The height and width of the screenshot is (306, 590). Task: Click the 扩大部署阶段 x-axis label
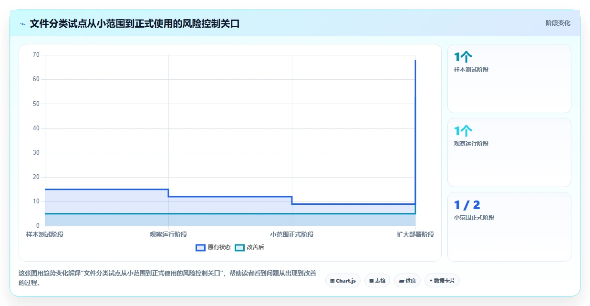(415, 234)
